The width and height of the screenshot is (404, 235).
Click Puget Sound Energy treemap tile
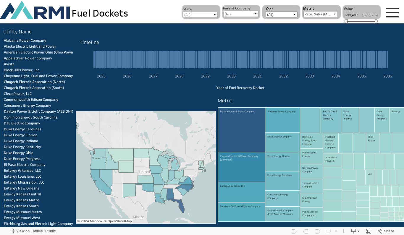[311, 156]
